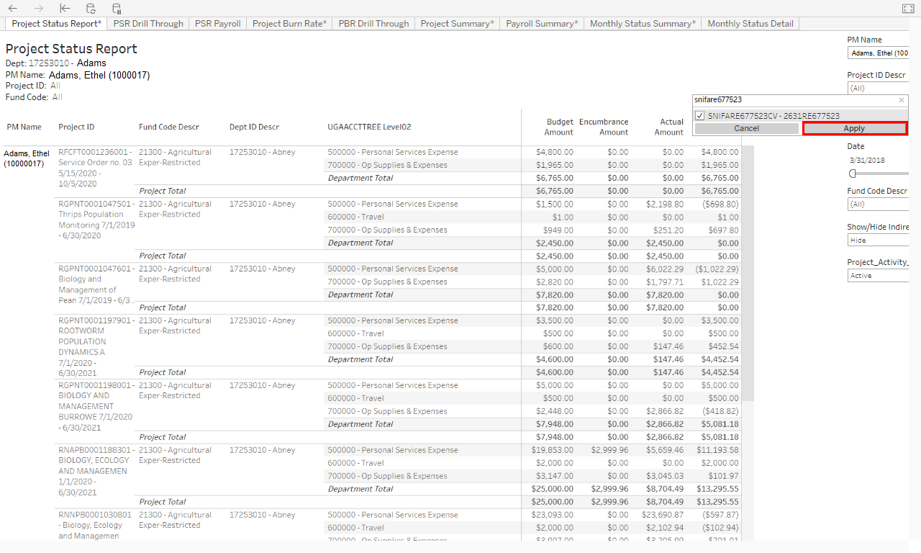921x553 pixels.
Task: Toggle the SNIFARE677523CV checkbox
Action: (700, 115)
